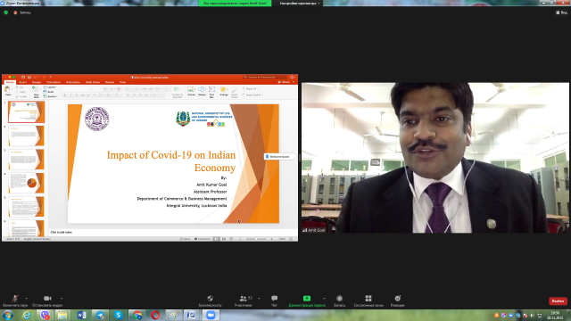Image resolution: width=571 pixels, height=321 pixels.
Task: Expand the participants options arrow
Action: tap(259, 299)
